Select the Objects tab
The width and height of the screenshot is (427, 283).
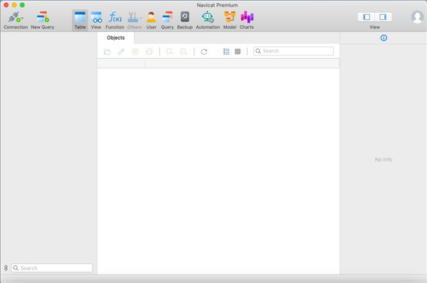116,38
